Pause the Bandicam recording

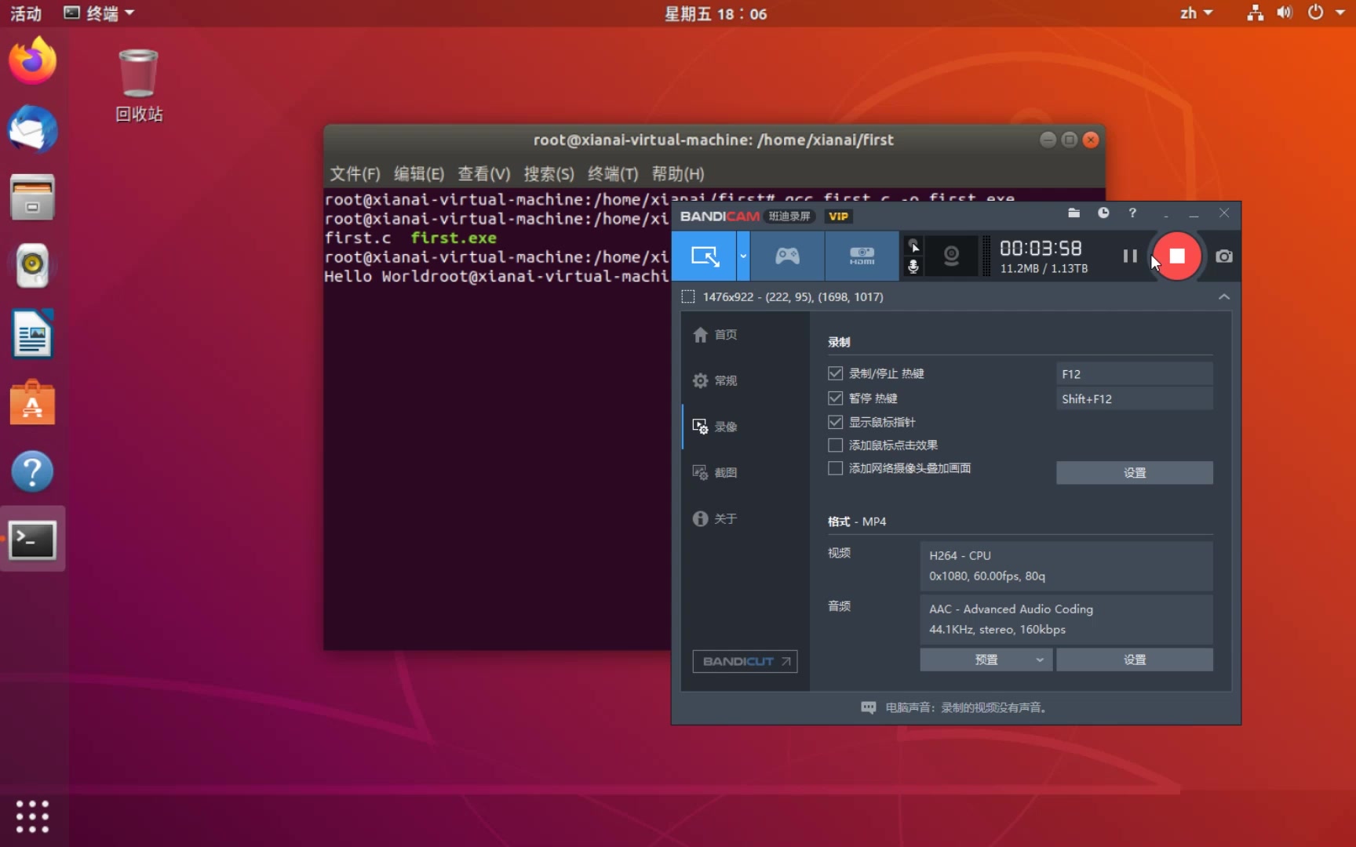(1130, 256)
